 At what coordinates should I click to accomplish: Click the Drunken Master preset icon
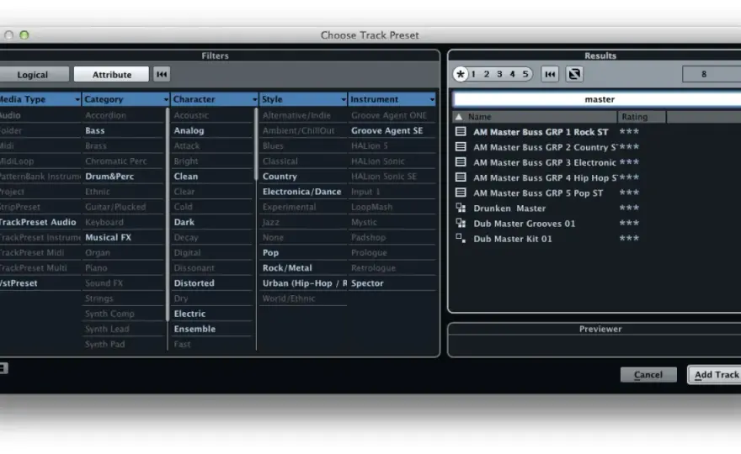[461, 208]
